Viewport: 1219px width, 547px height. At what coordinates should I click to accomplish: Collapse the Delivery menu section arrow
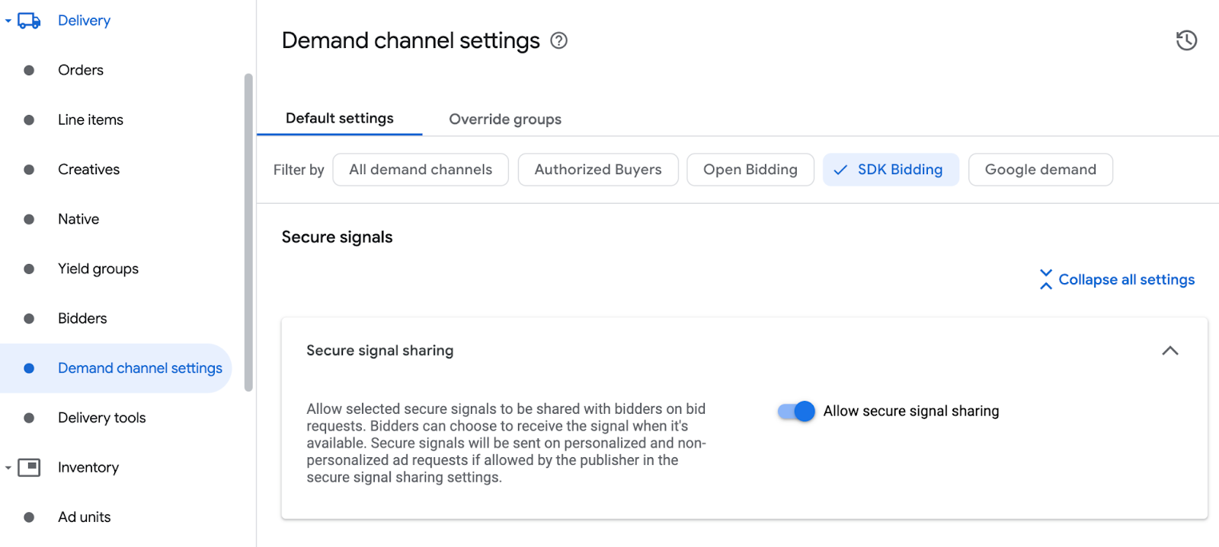(x=8, y=21)
